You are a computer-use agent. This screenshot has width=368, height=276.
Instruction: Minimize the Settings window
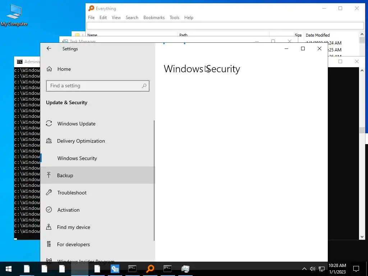click(286, 49)
